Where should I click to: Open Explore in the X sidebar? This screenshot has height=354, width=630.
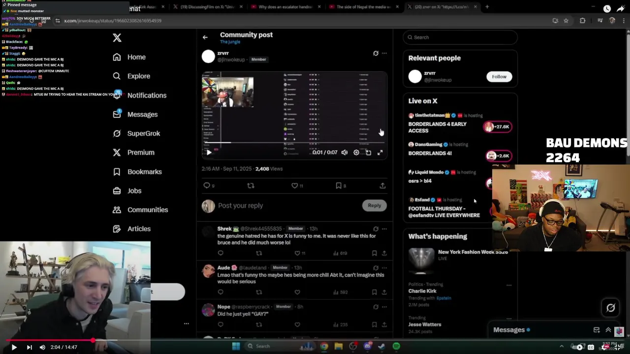point(131,76)
